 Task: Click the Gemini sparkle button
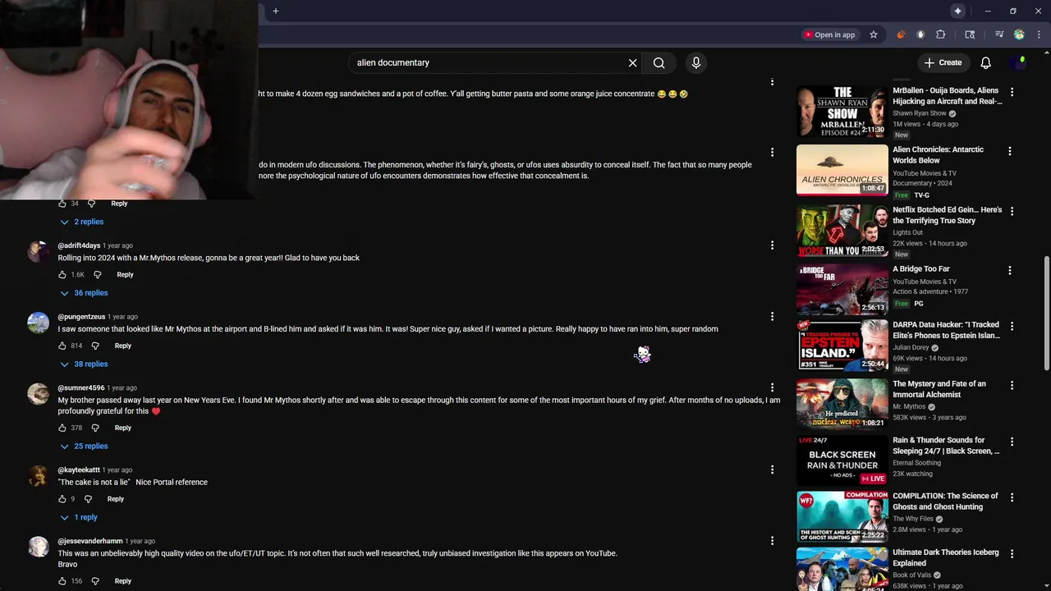point(957,11)
